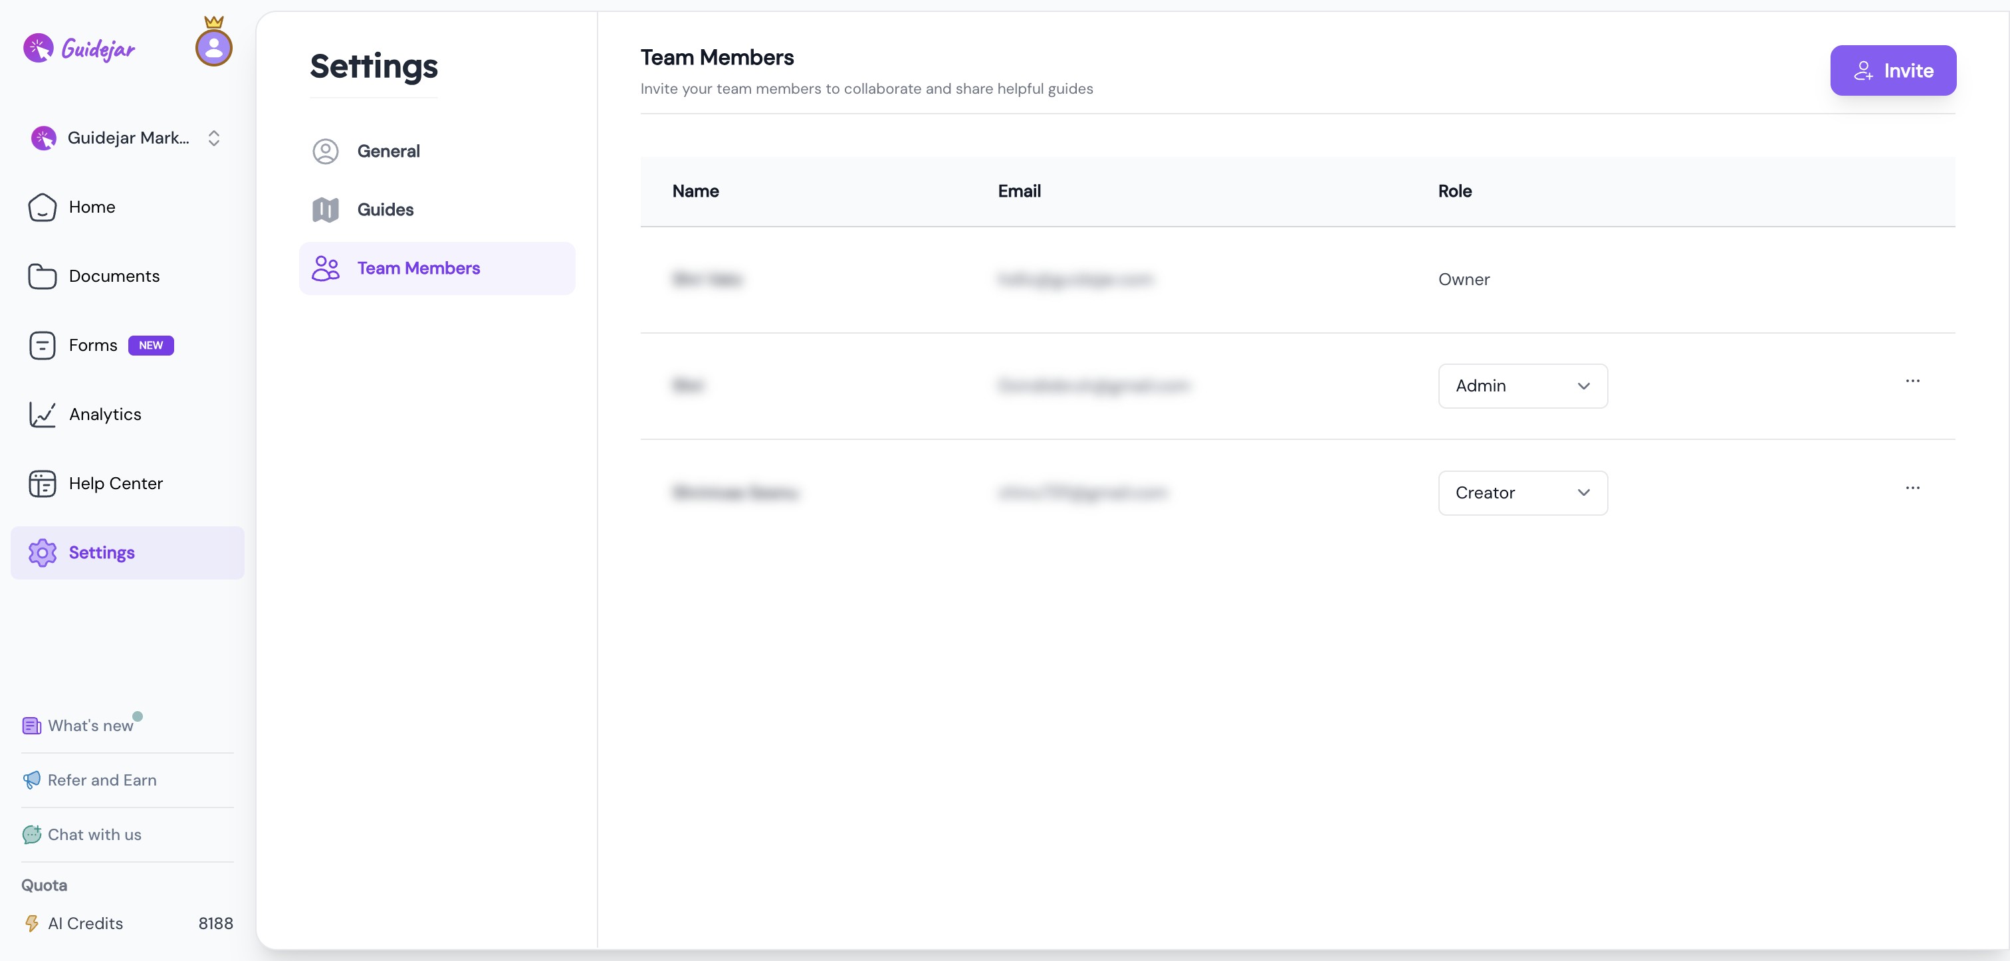
Task: Click the Home sidebar icon
Action: pyautogui.click(x=42, y=207)
